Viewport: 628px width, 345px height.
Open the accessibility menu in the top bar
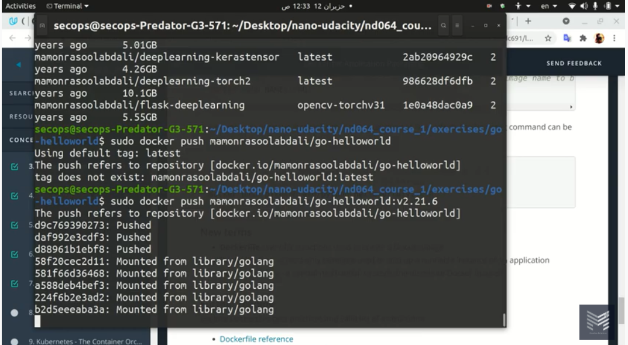coord(522,6)
